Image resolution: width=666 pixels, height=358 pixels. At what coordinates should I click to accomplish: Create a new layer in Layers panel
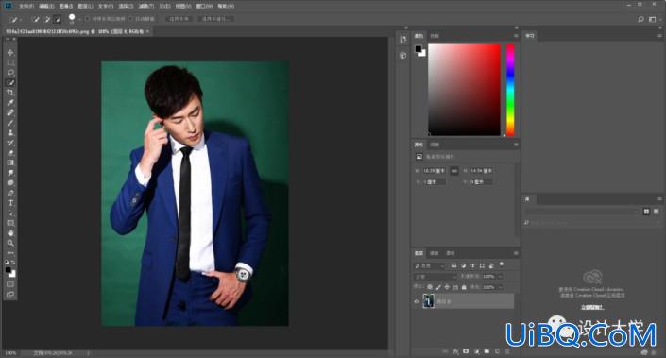[497, 351]
